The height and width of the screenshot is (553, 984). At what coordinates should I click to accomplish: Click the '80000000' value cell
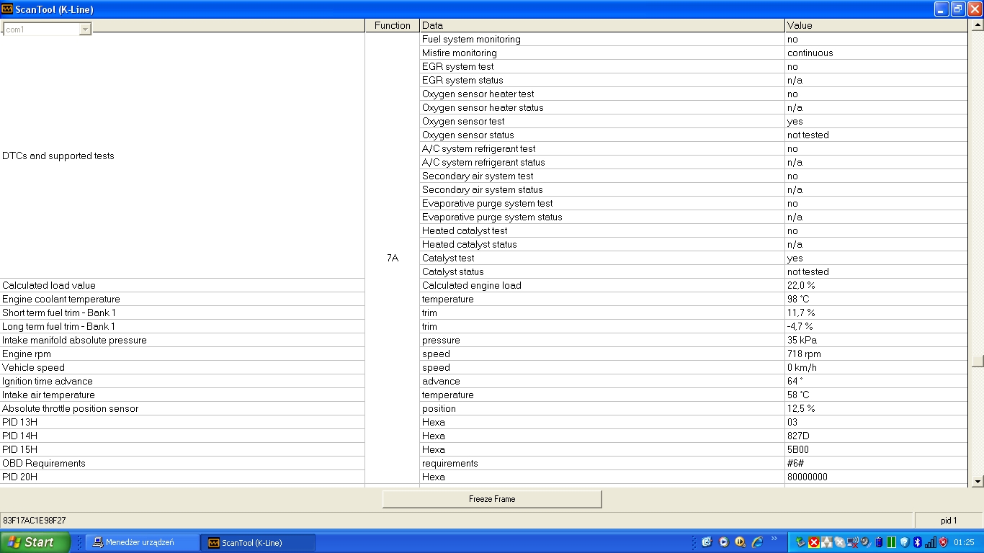pos(876,477)
